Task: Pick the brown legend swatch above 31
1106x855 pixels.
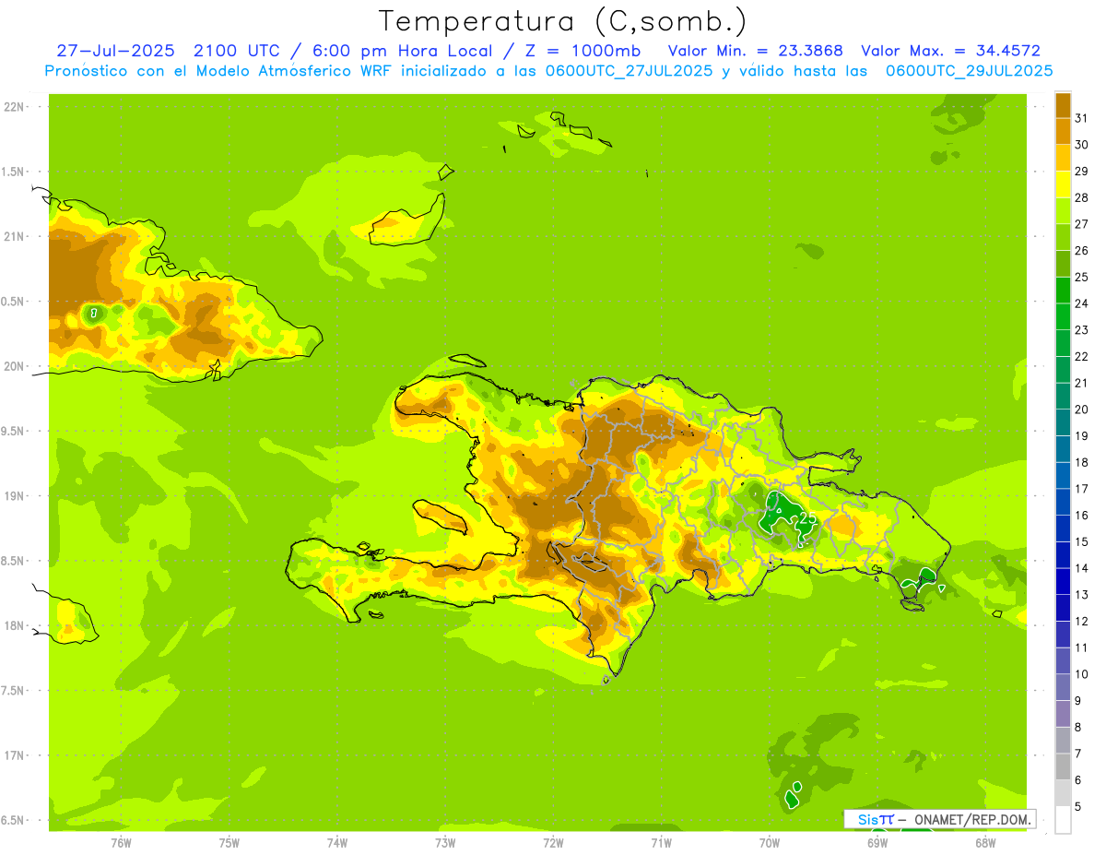Action: pos(1063,105)
